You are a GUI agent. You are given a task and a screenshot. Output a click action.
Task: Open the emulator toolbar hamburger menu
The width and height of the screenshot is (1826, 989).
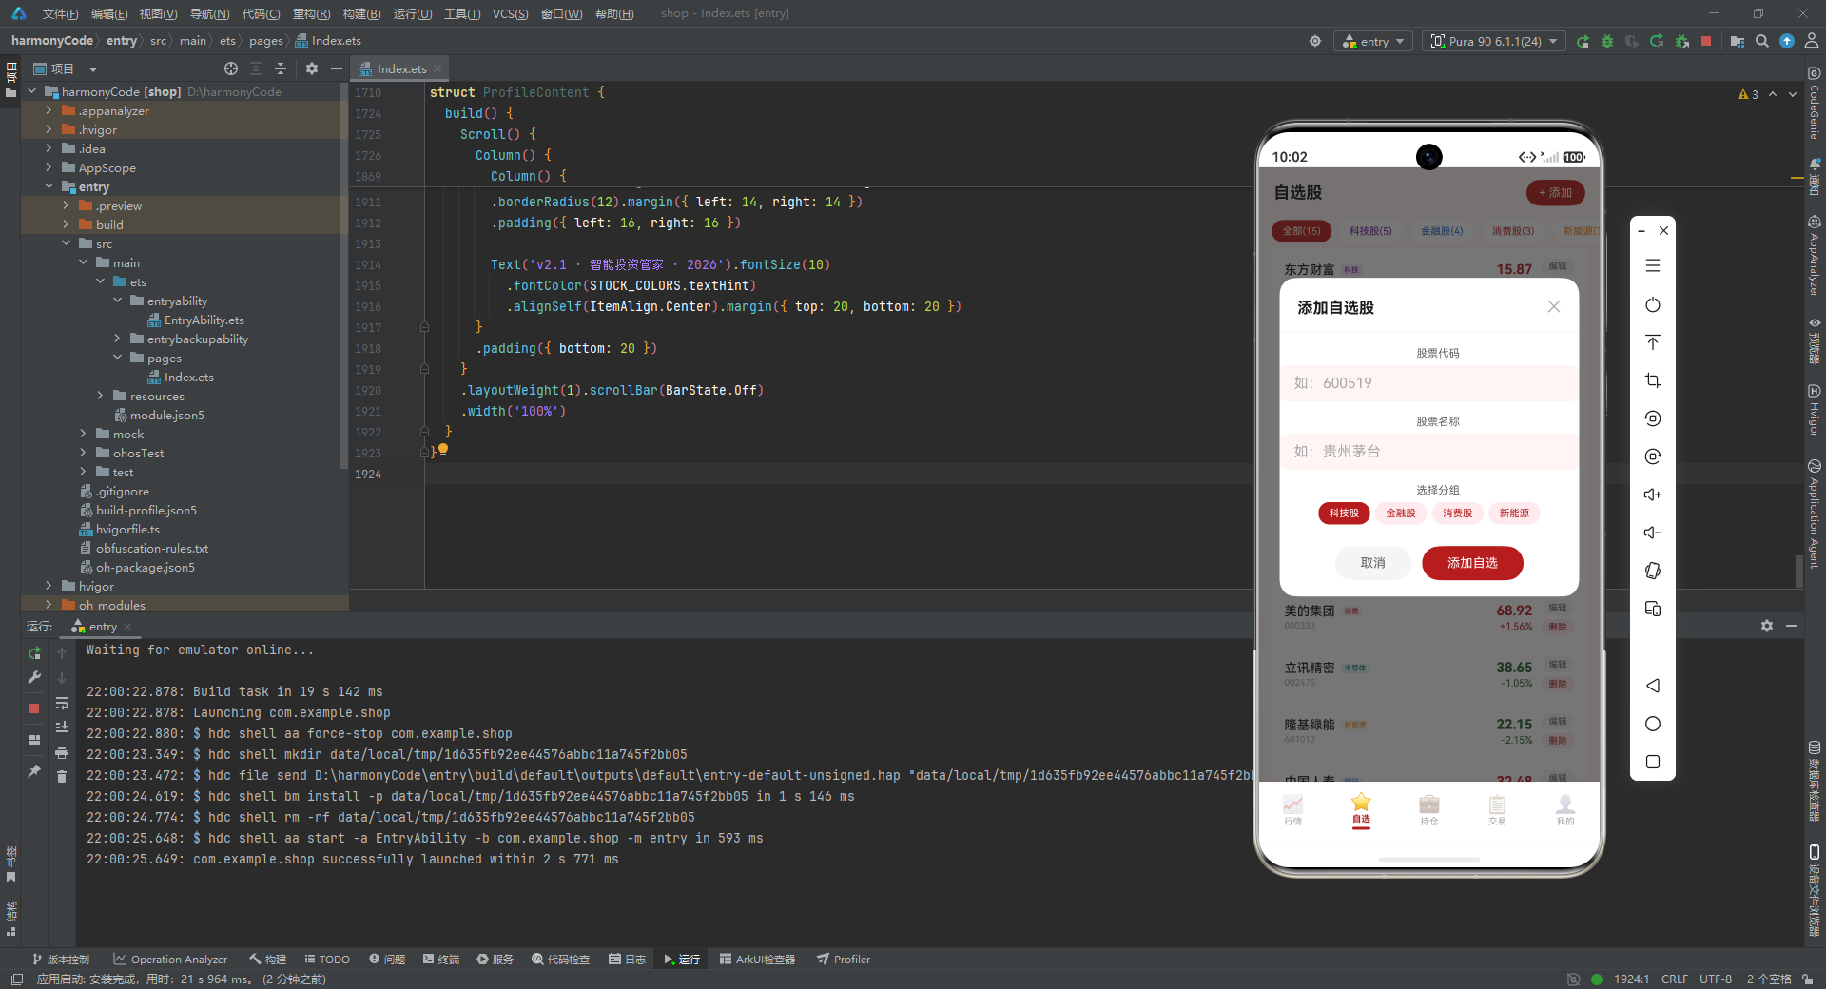tap(1653, 265)
